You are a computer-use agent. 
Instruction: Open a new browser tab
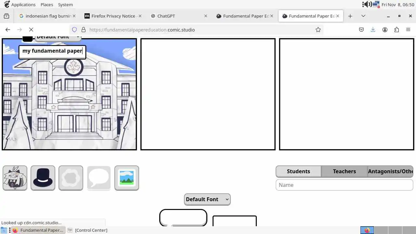[x=350, y=16]
